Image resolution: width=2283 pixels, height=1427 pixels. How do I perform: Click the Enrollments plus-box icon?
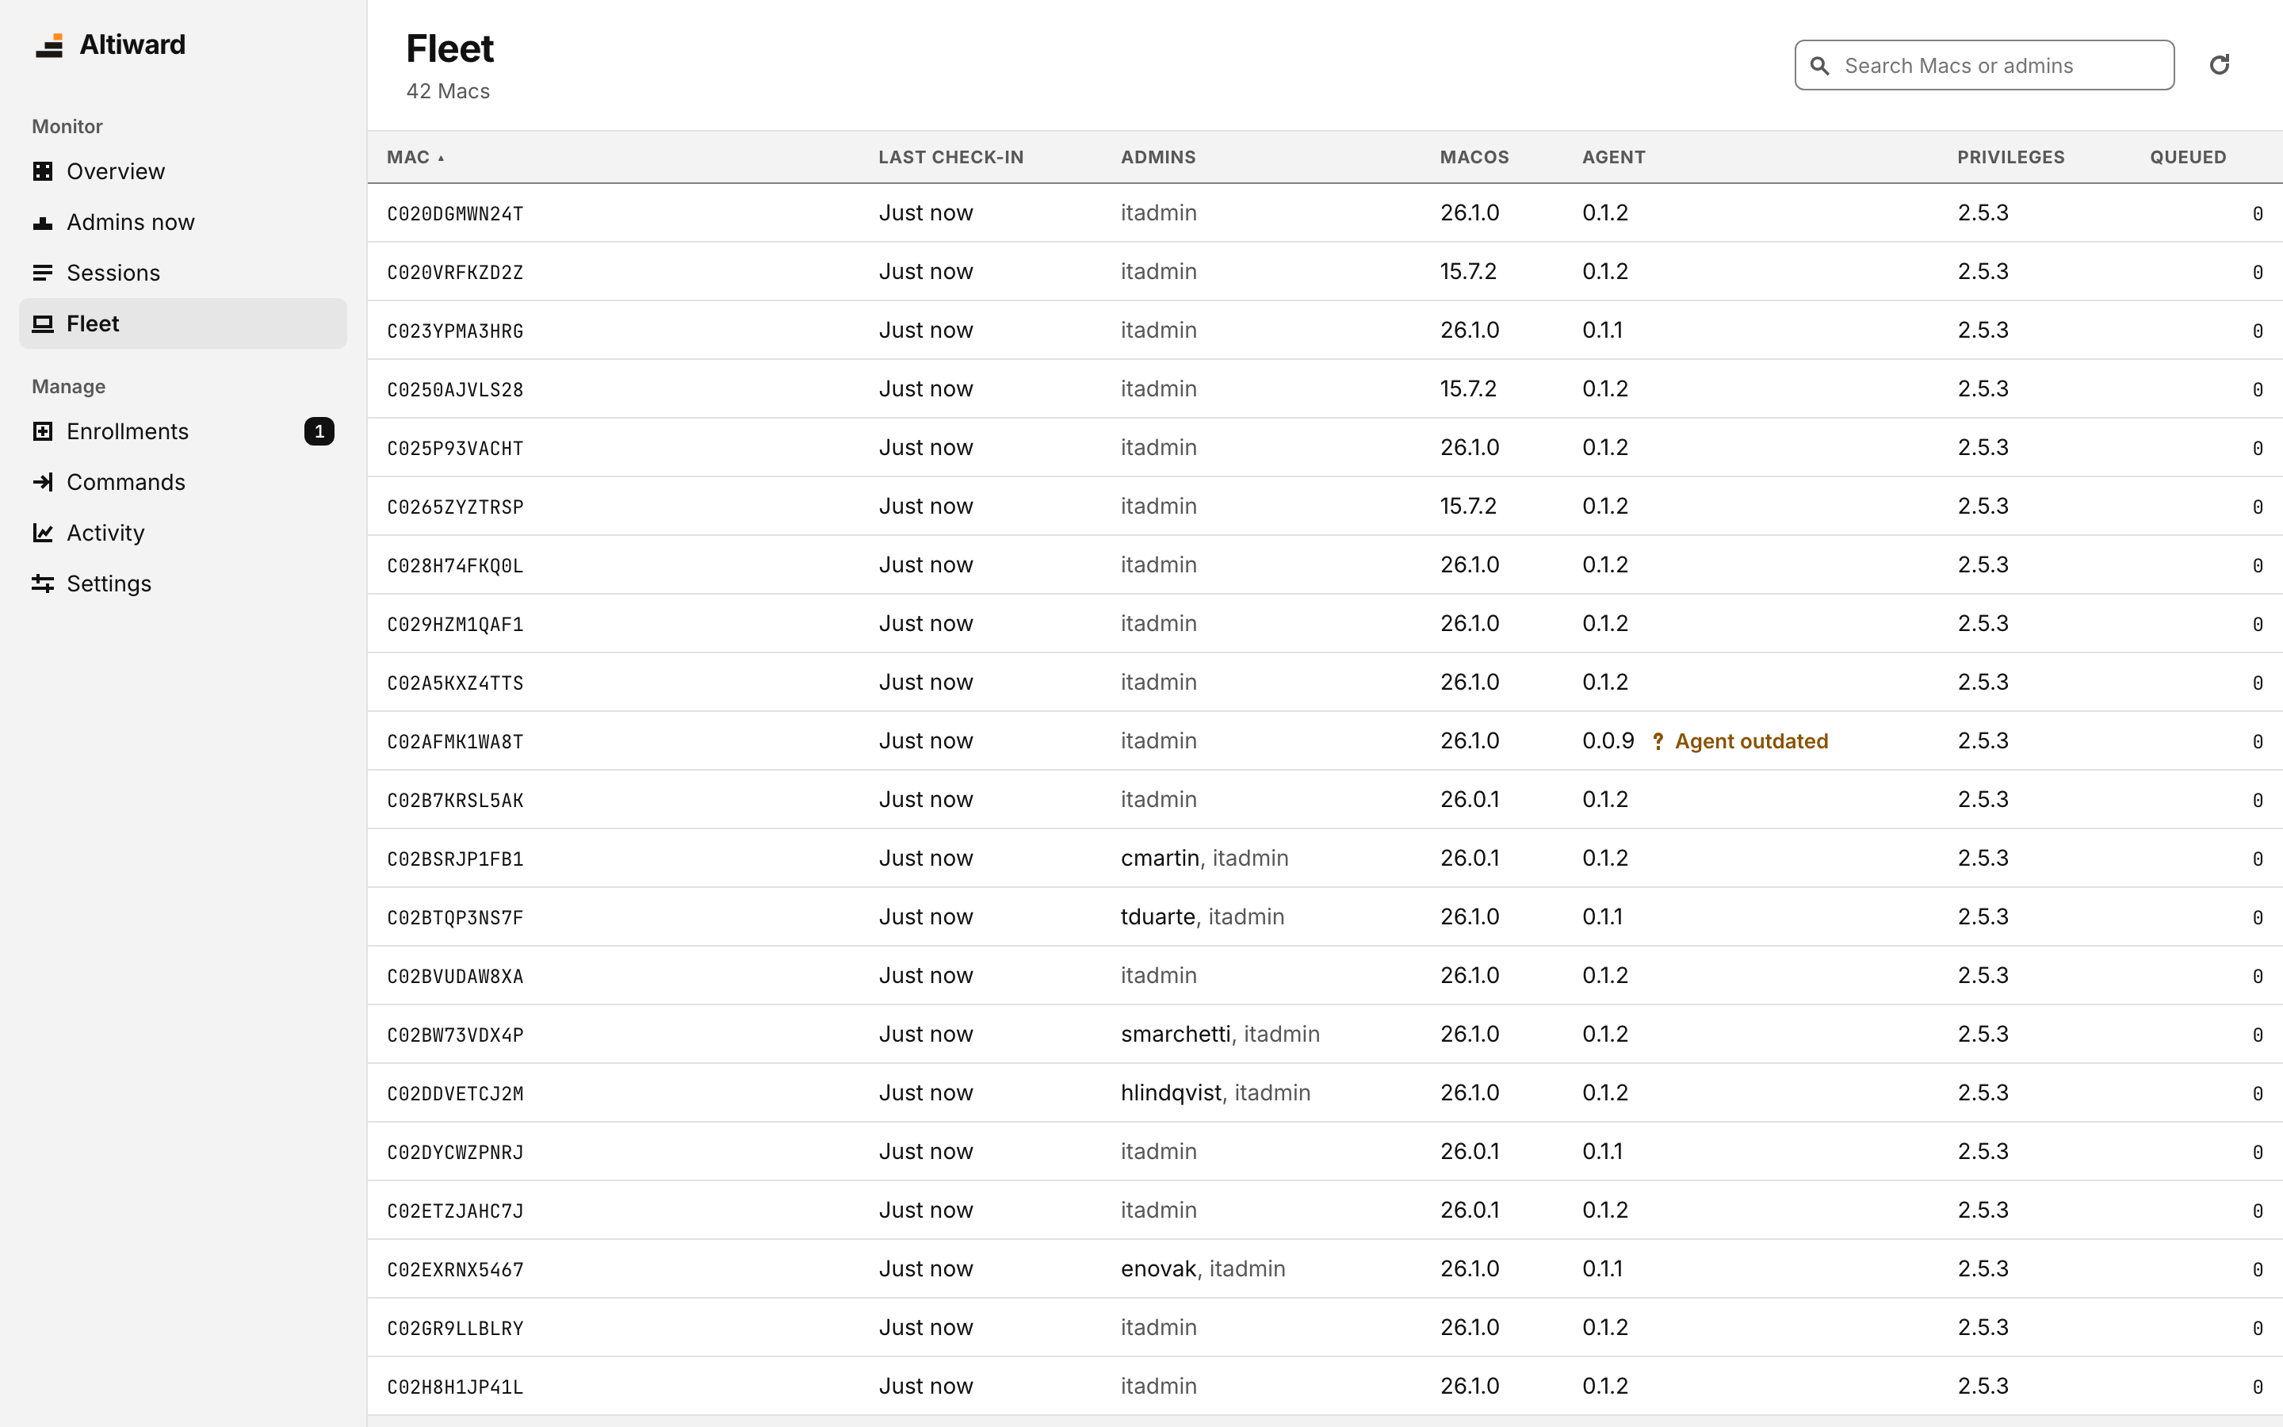43,431
